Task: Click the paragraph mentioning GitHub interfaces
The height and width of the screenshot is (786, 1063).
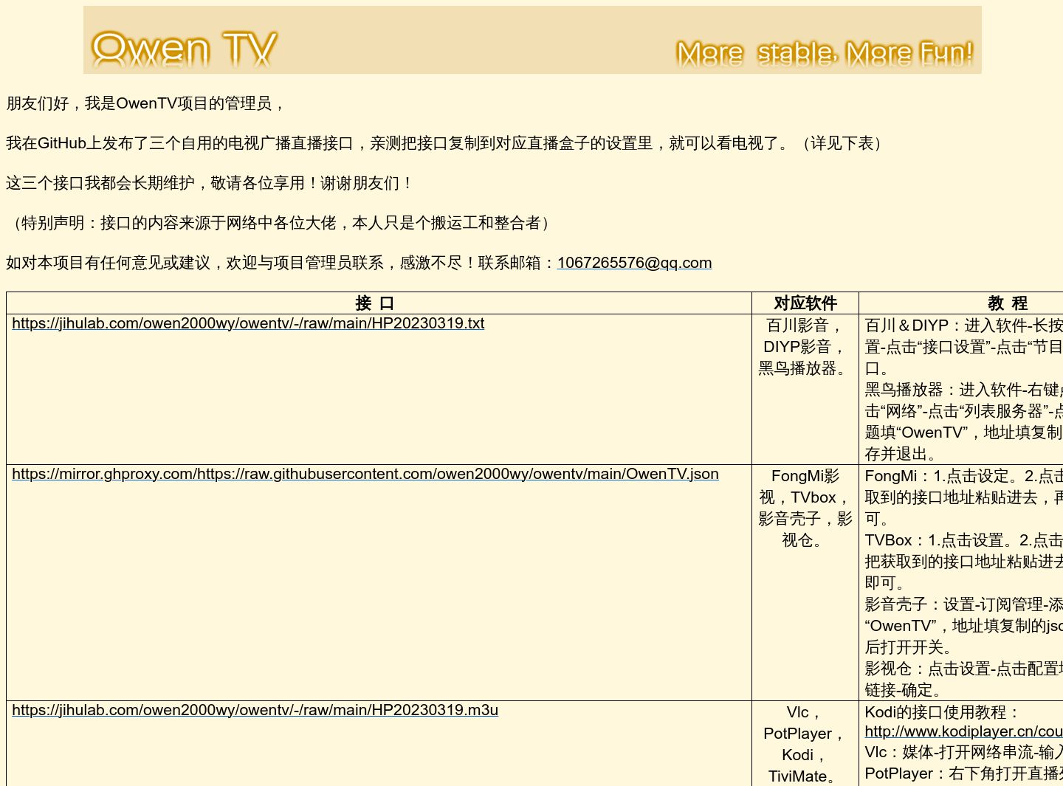Action: [x=443, y=143]
